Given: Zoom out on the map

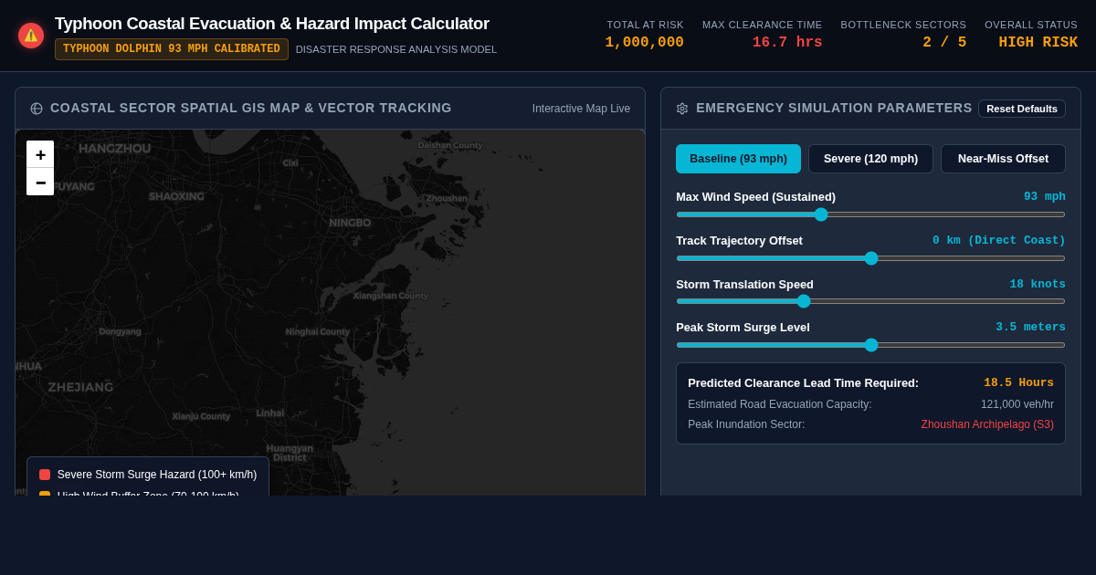Looking at the screenshot, I should pos(40,182).
